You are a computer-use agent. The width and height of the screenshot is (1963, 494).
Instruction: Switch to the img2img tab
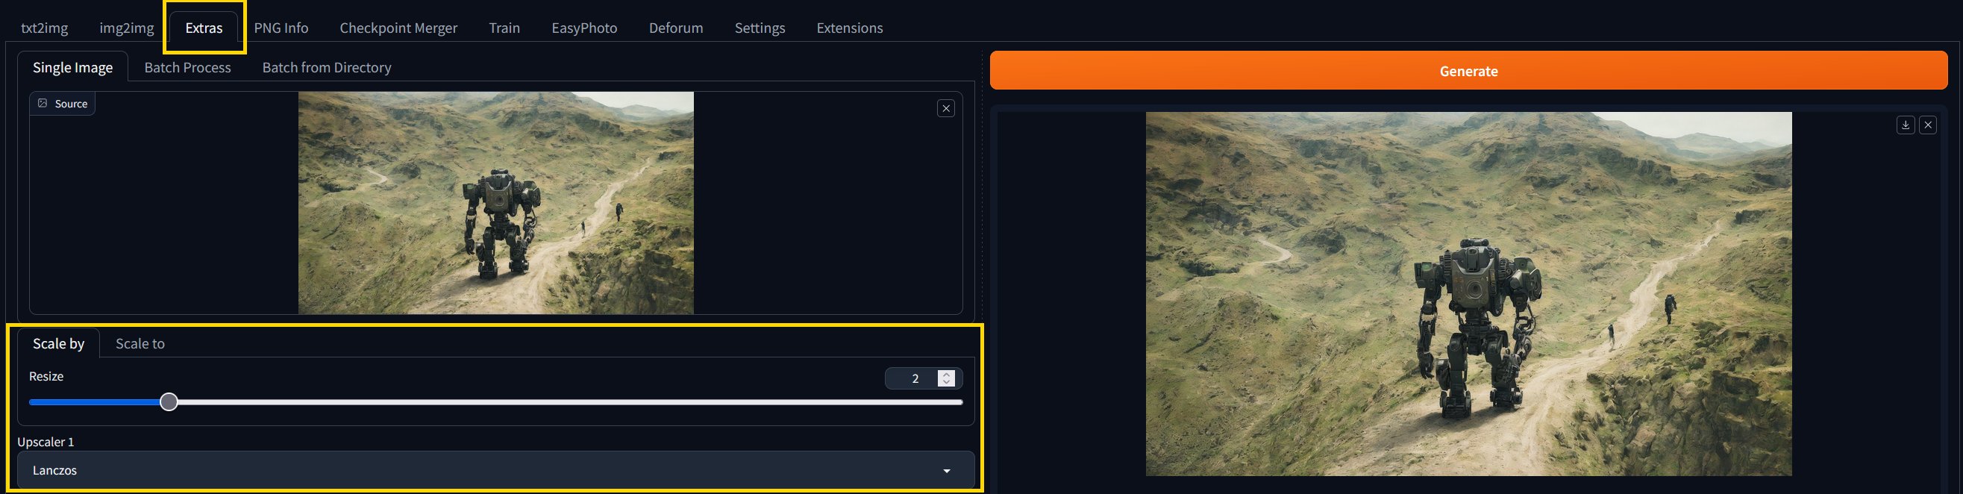[127, 28]
